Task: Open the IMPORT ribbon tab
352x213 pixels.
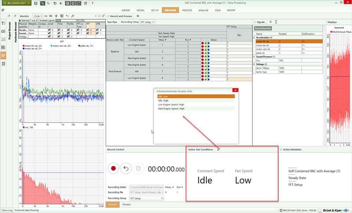Action: 126,10
